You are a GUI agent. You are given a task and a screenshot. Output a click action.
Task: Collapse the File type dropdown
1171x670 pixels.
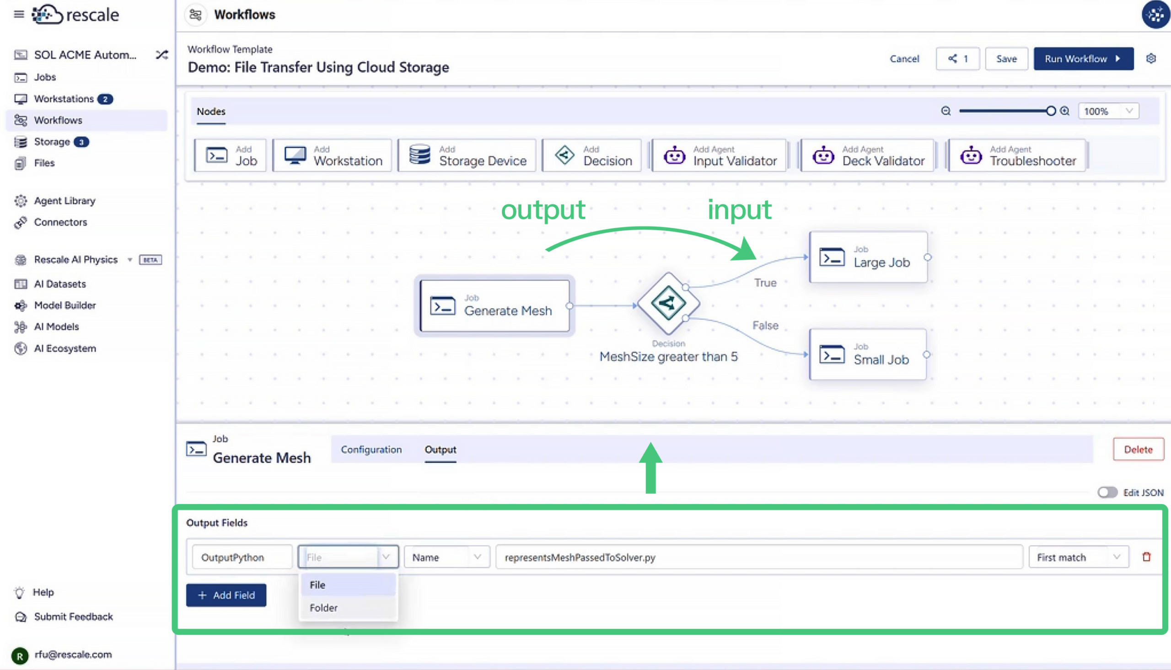click(x=348, y=557)
